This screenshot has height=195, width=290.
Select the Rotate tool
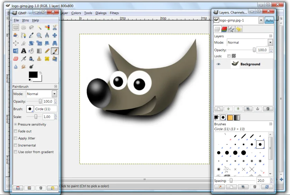pos(31,43)
